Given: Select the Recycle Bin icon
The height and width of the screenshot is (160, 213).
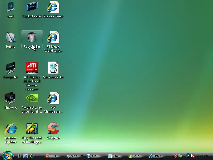Looking at the screenshot, I should 32,40.
